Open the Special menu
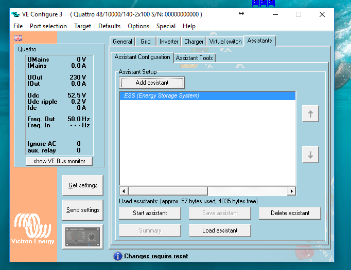 click(x=166, y=26)
